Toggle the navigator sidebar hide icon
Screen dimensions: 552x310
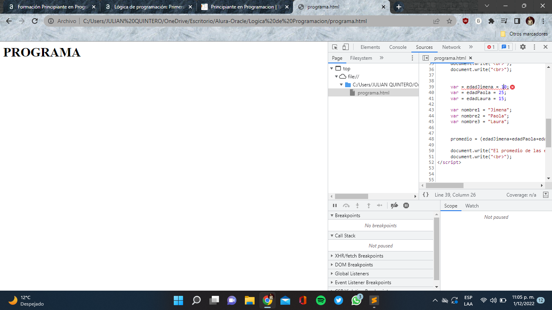click(426, 58)
